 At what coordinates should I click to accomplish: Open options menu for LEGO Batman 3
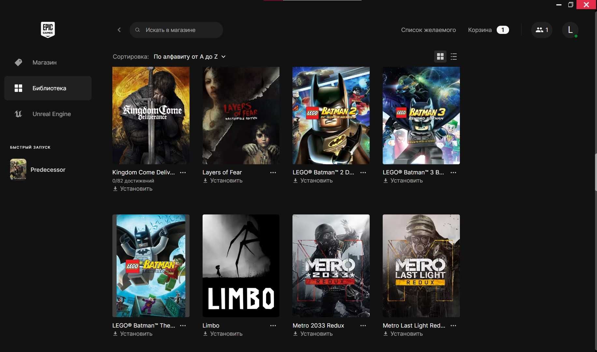tap(453, 172)
